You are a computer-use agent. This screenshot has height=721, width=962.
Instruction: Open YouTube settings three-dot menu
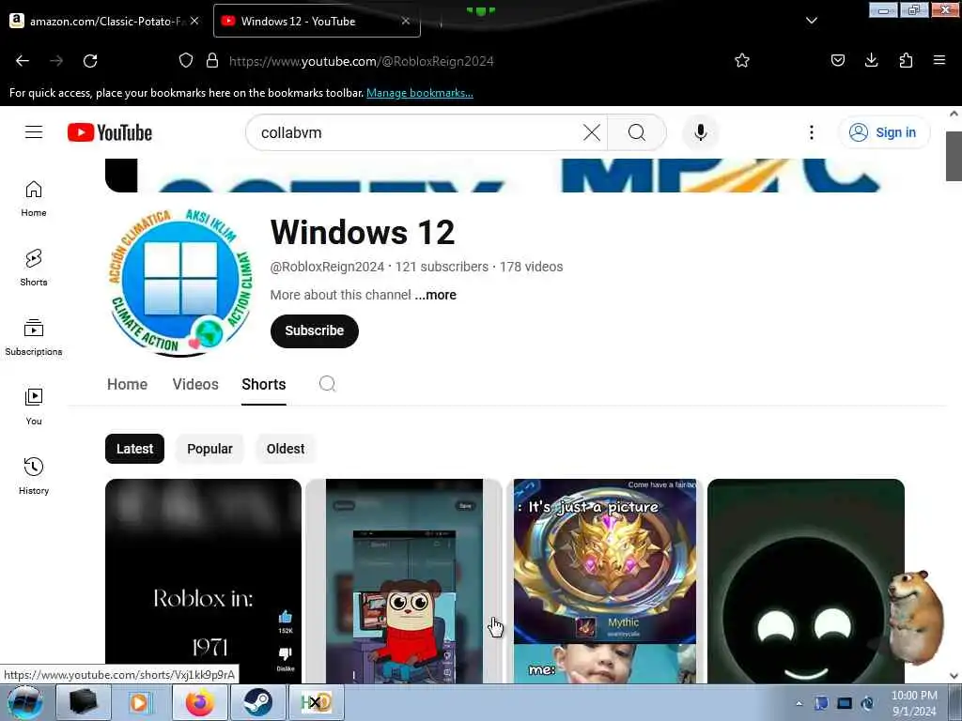coord(811,132)
